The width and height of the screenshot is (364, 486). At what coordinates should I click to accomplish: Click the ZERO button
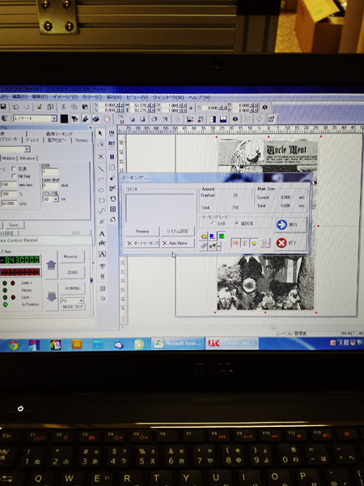72,272
